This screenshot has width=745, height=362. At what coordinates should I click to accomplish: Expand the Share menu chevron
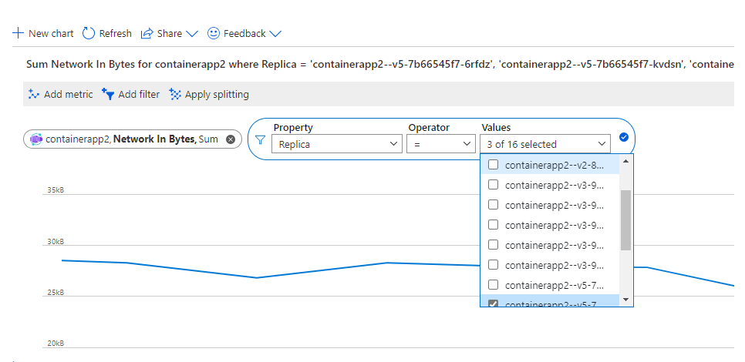193,34
